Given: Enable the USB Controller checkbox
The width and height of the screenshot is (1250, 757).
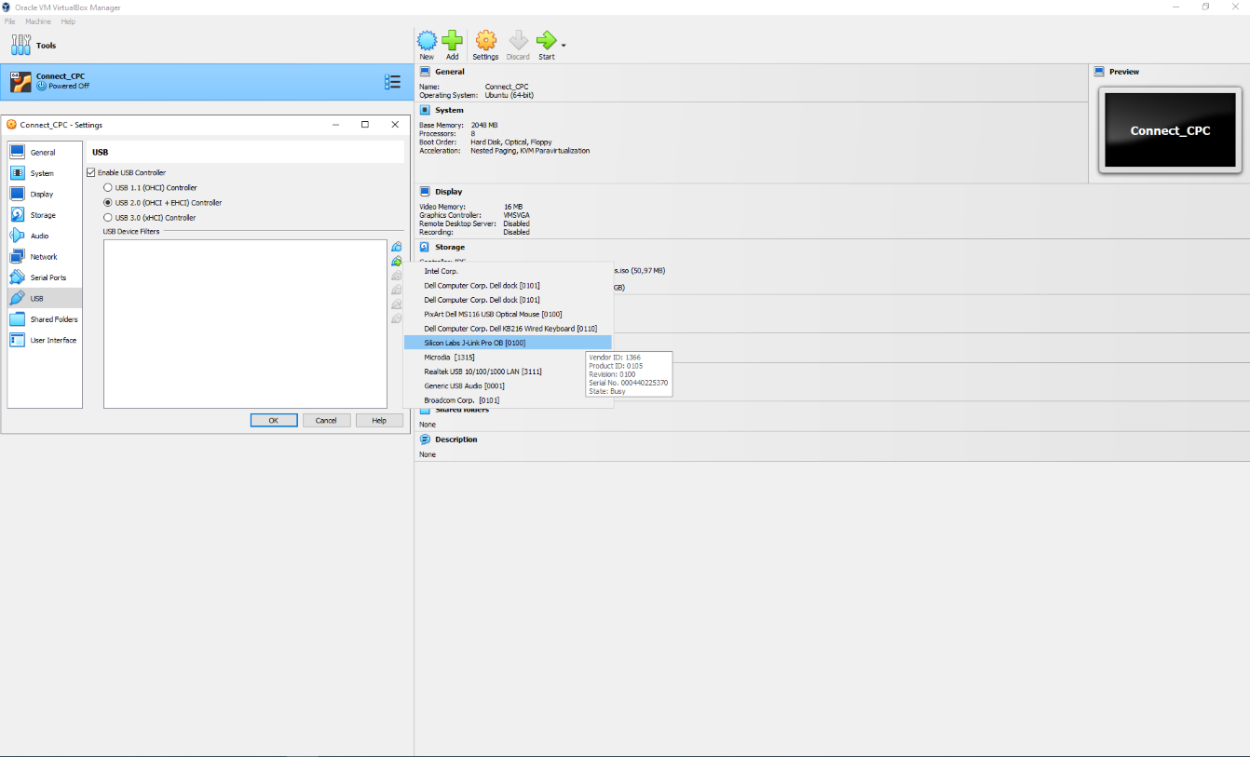Looking at the screenshot, I should [x=90, y=172].
